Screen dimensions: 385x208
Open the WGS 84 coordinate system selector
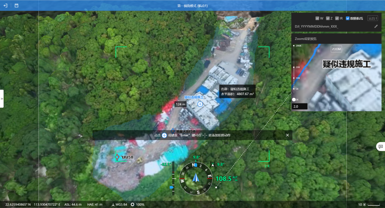[119, 204]
